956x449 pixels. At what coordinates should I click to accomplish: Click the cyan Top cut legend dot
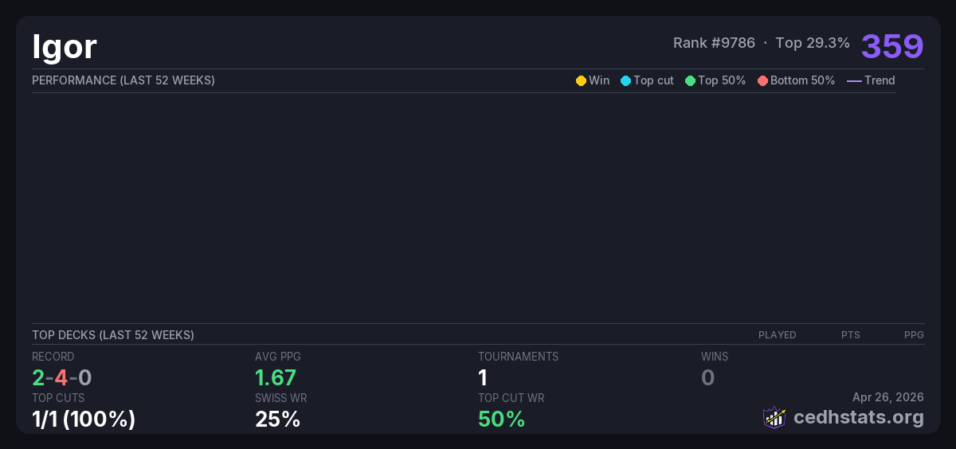pyautogui.click(x=625, y=80)
